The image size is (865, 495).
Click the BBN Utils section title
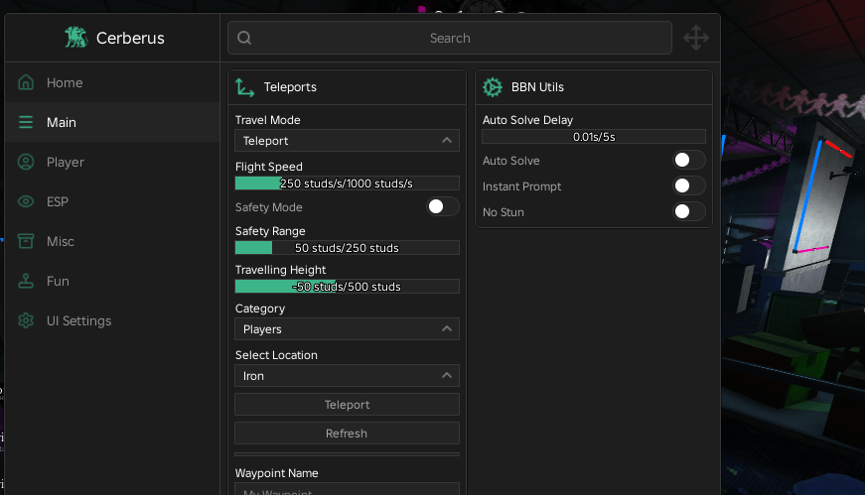pyautogui.click(x=537, y=87)
